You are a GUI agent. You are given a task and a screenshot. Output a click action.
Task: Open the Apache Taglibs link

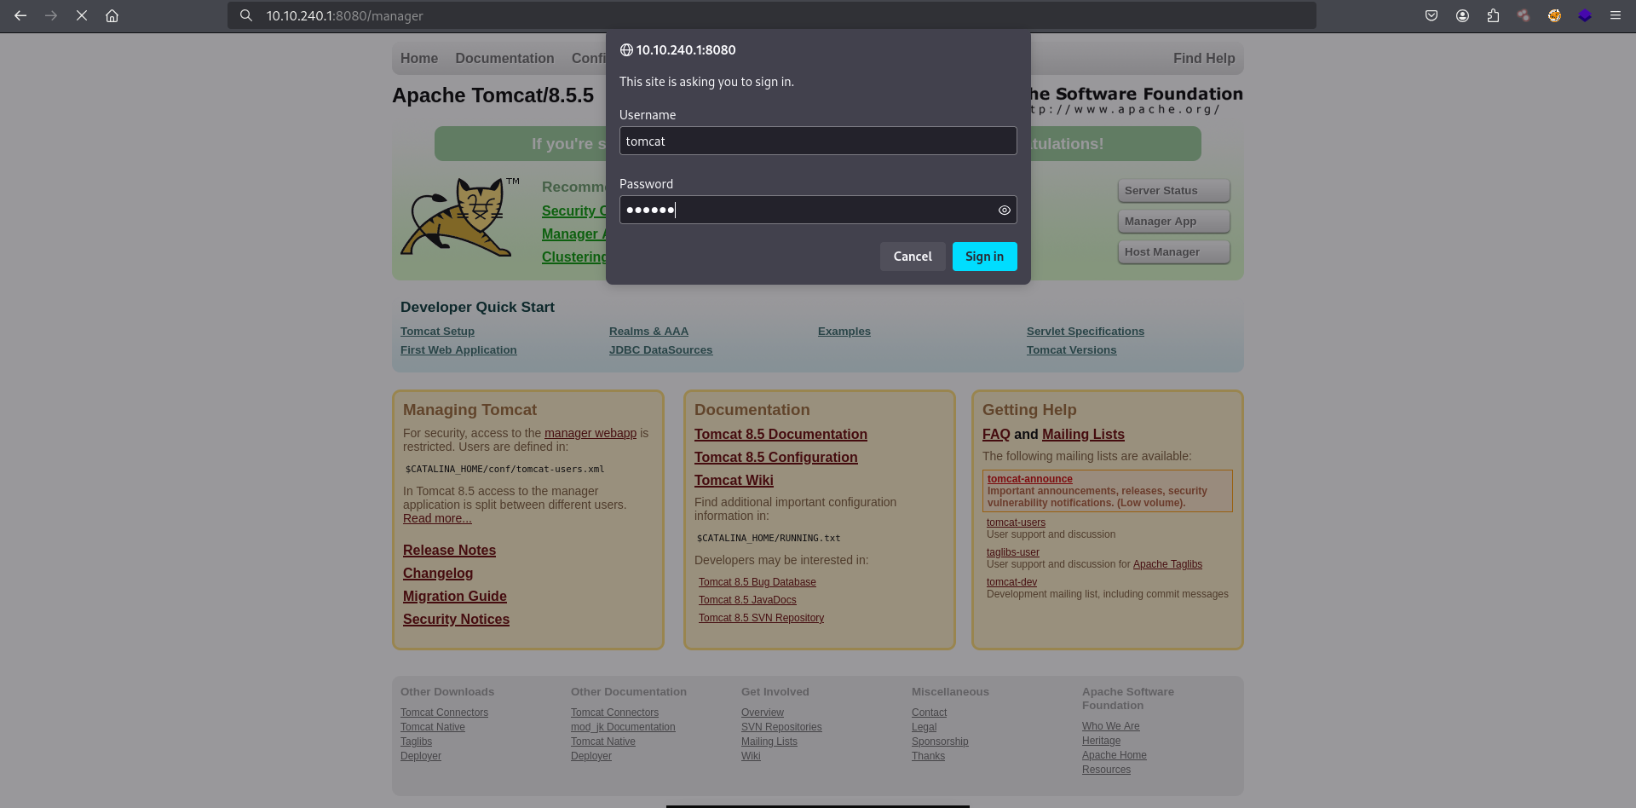tap(1167, 564)
